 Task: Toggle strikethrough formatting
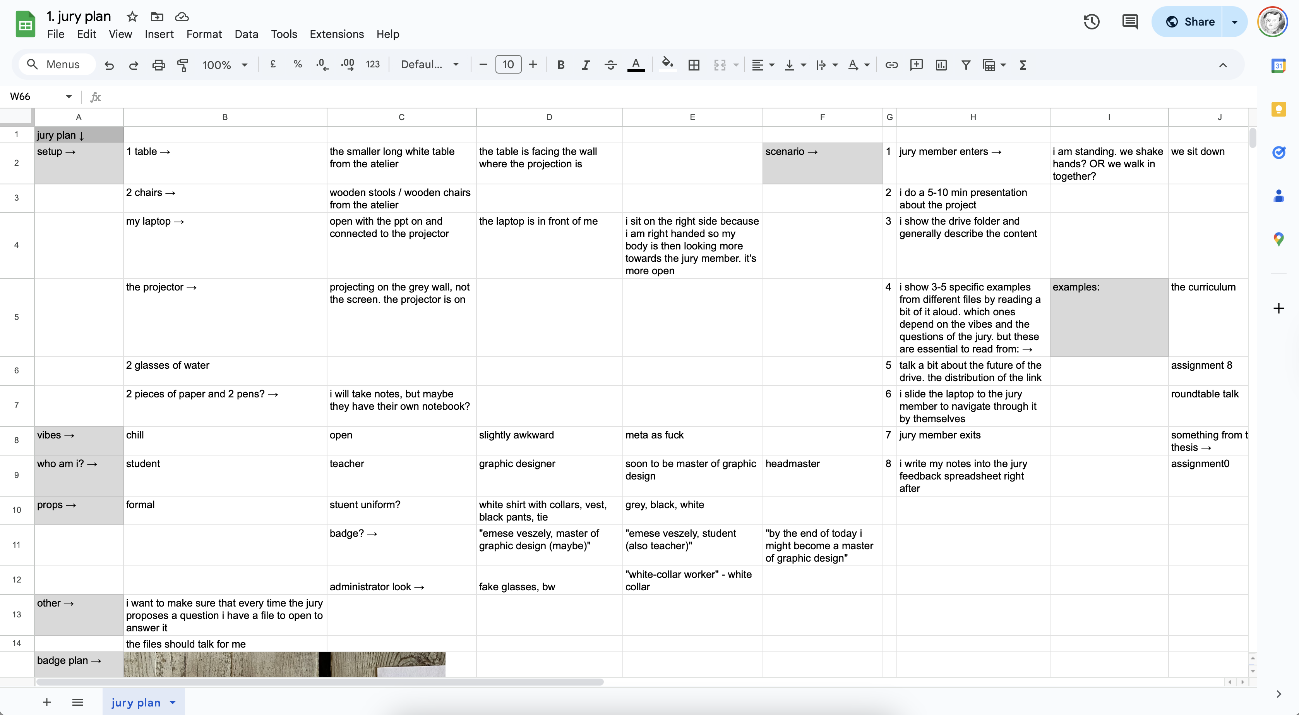[610, 65]
